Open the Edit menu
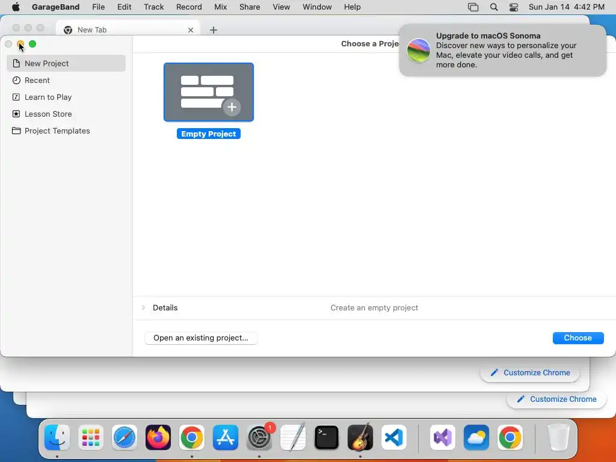 point(124,7)
